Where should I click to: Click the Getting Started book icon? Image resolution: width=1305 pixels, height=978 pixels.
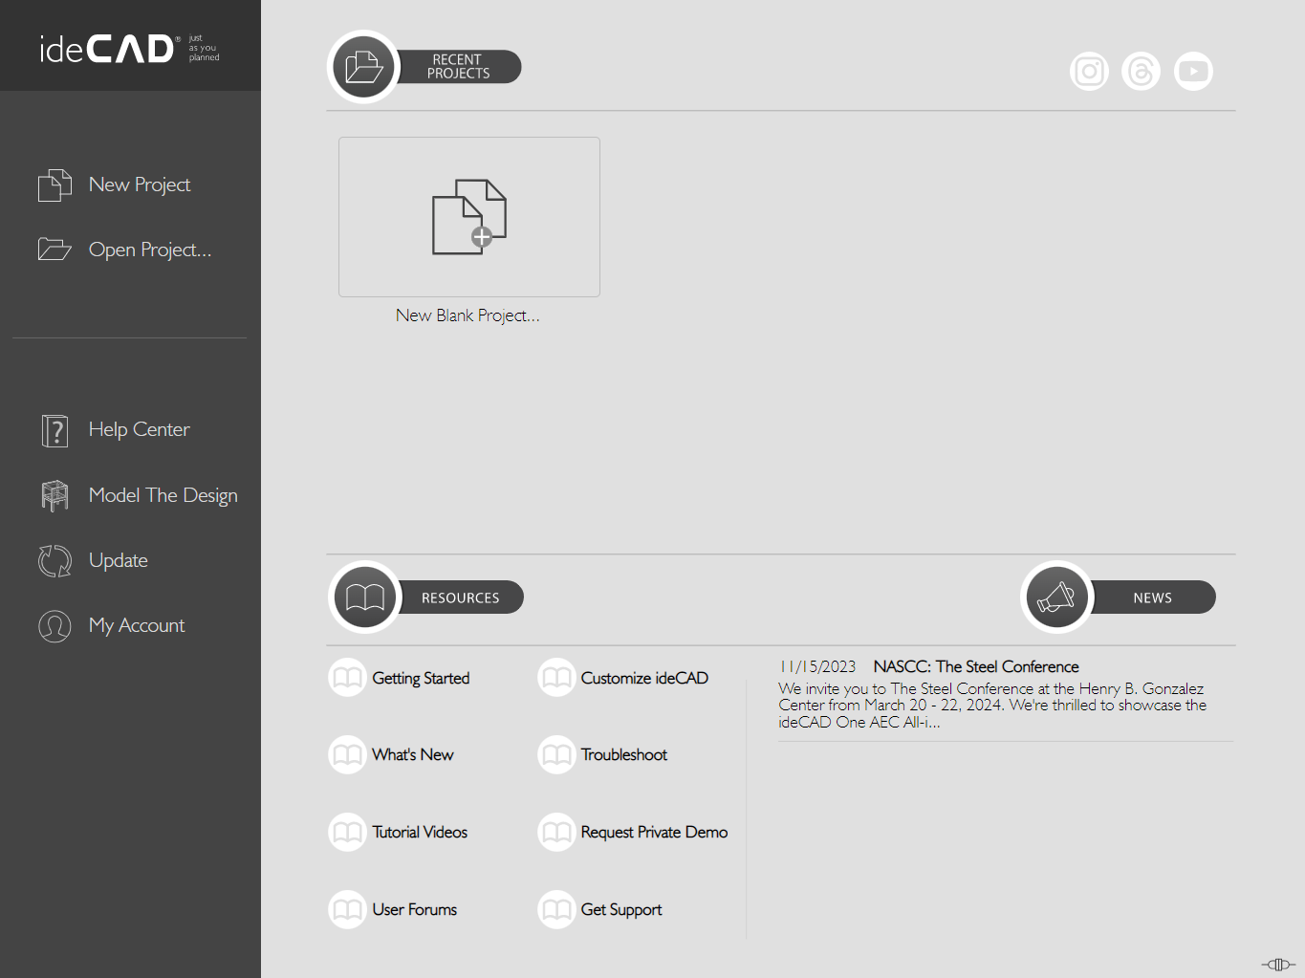(x=347, y=678)
